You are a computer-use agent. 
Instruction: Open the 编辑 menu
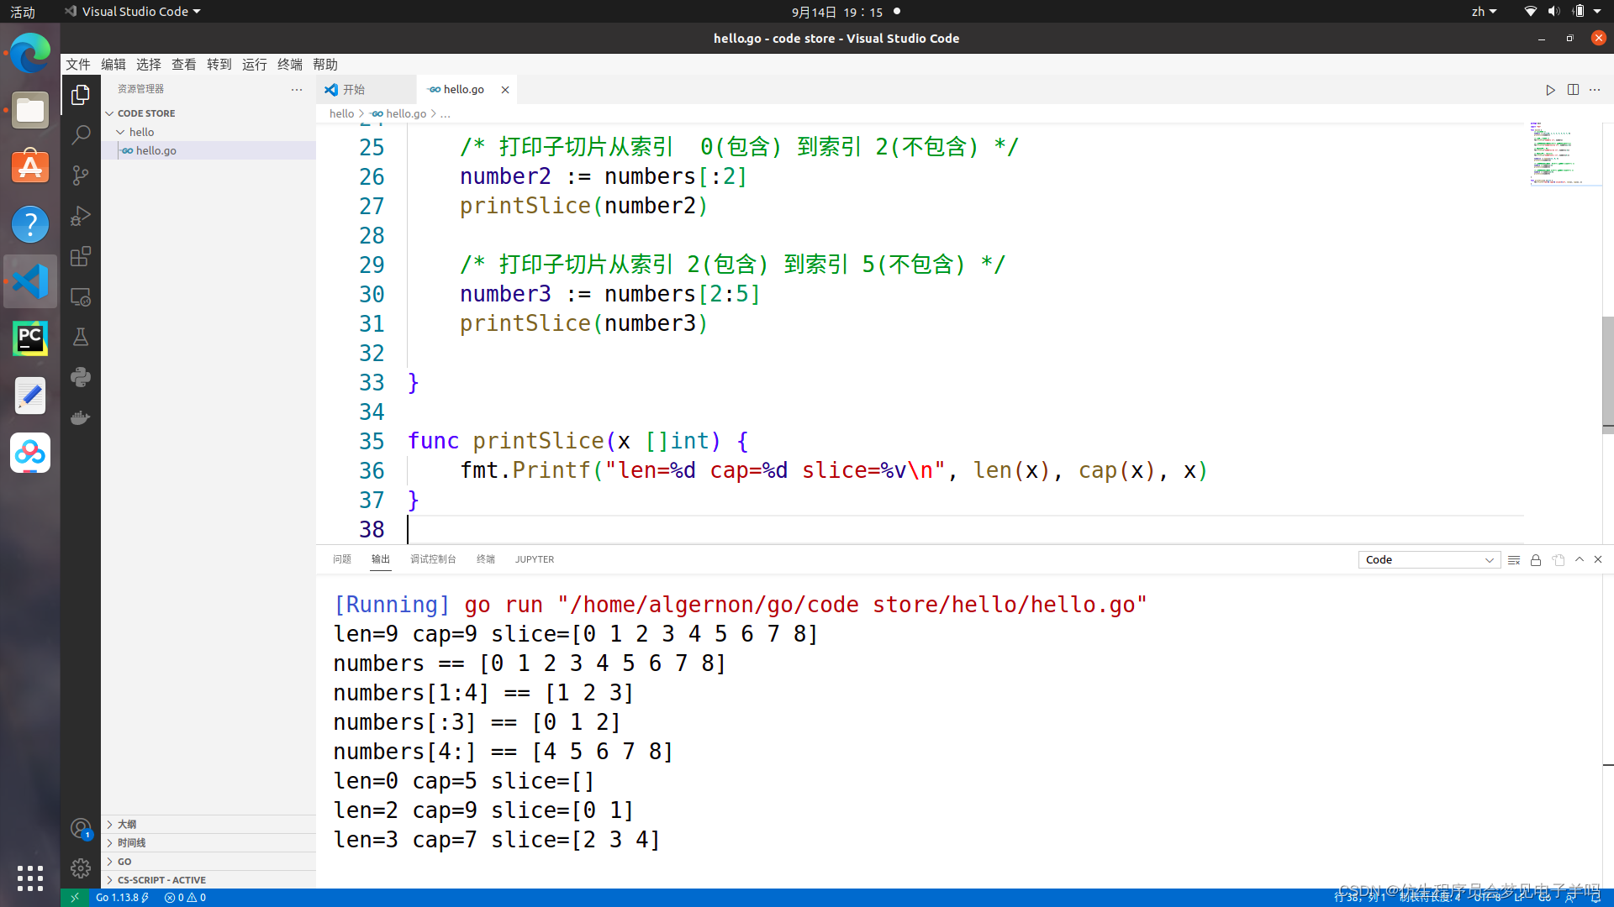click(x=113, y=65)
